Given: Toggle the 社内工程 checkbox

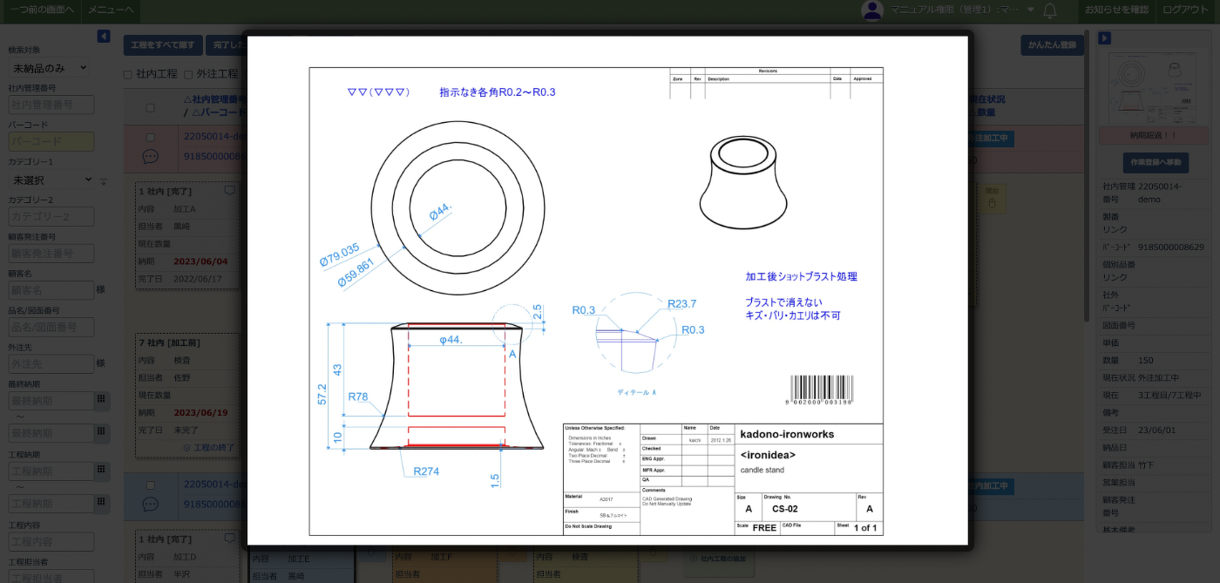Looking at the screenshot, I should (x=128, y=75).
